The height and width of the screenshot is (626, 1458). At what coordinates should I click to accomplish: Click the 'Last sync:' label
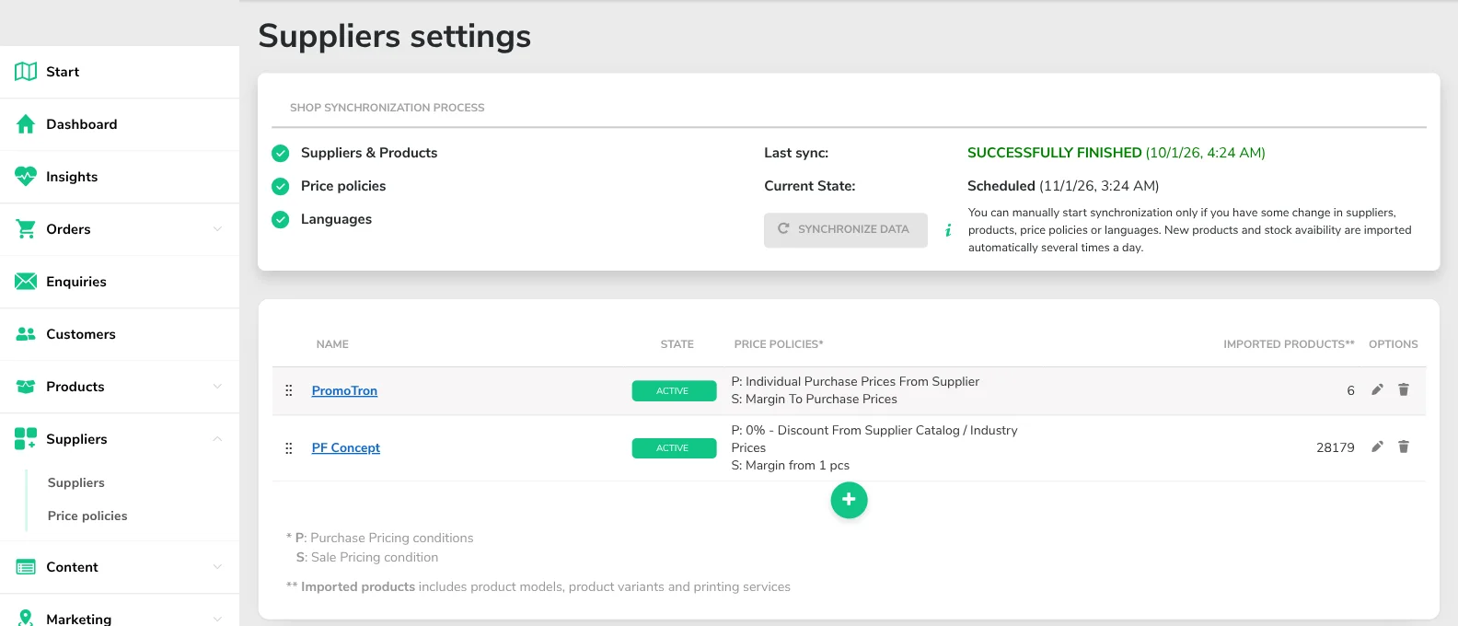click(x=796, y=153)
